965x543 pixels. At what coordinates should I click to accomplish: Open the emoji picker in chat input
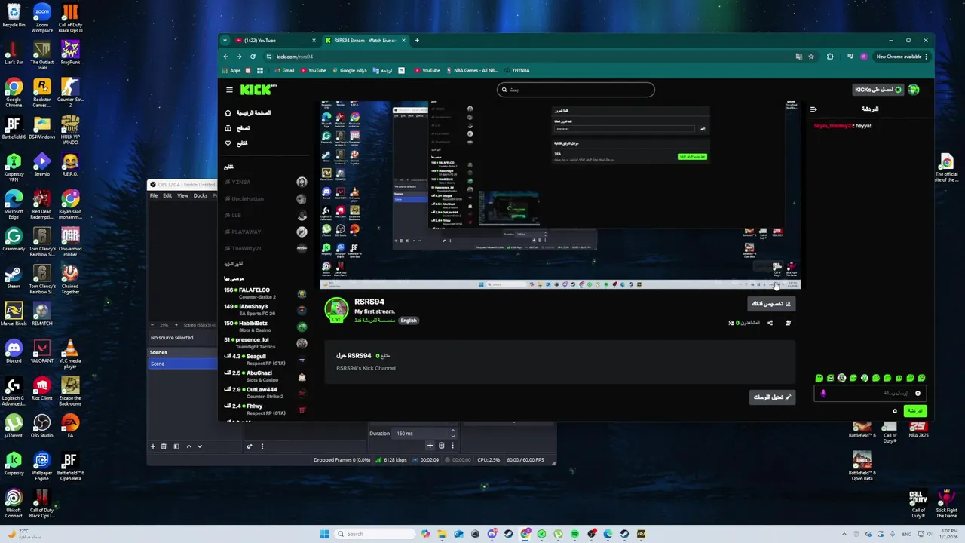coord(918,393)
